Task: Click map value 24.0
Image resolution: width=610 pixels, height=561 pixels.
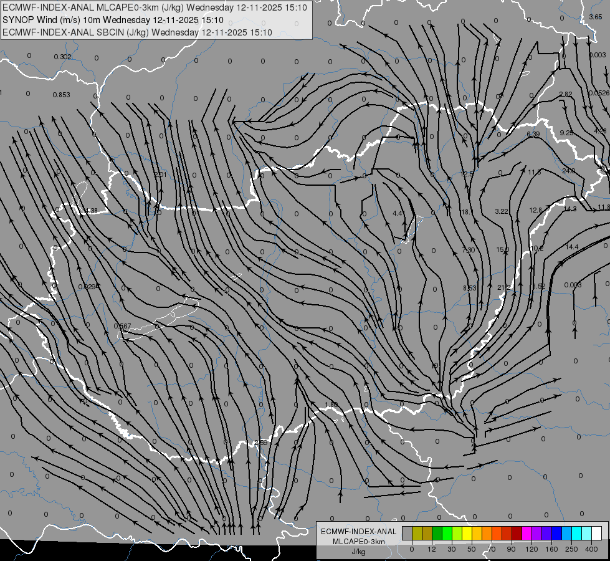Action: click(x=568, y=171)
